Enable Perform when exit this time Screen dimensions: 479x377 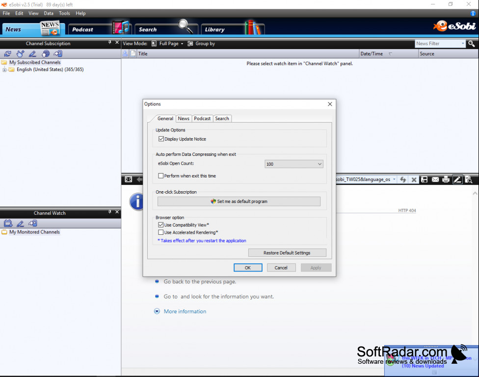(x=160, y=176)
